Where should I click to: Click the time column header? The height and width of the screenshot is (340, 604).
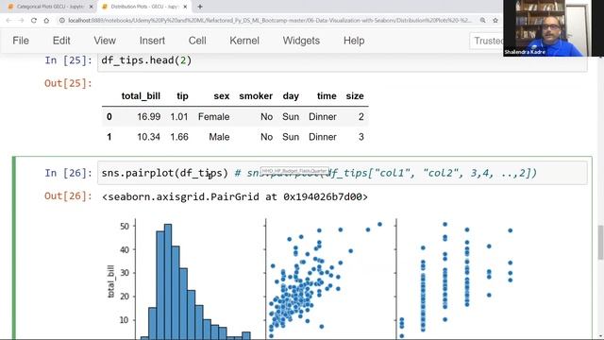(x=327, y=96)
